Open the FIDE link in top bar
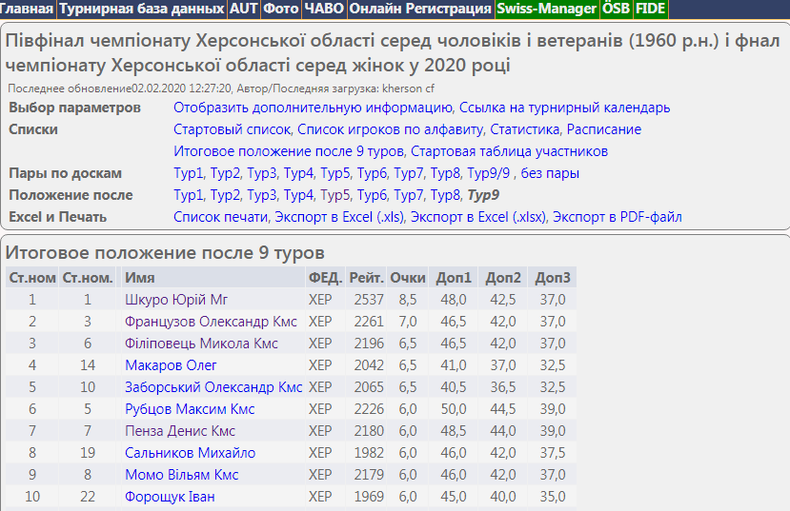Viewport: 790px width, 511px height. click(650, 10)
